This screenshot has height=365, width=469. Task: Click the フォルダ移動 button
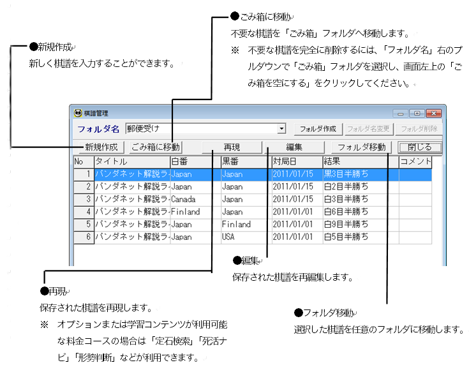click(x=362, y=147)
